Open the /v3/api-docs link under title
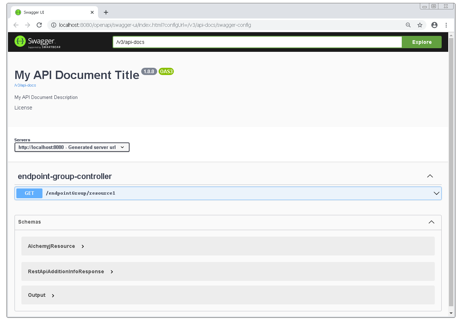 [x=25, y=85]
